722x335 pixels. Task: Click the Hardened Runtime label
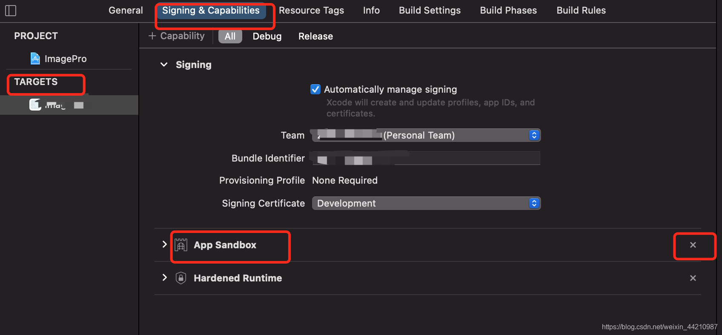click(x=238, y=278)
